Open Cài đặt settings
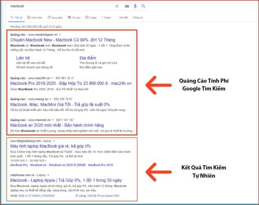Viewport: 259px width, 205px height. click(123, 17)
